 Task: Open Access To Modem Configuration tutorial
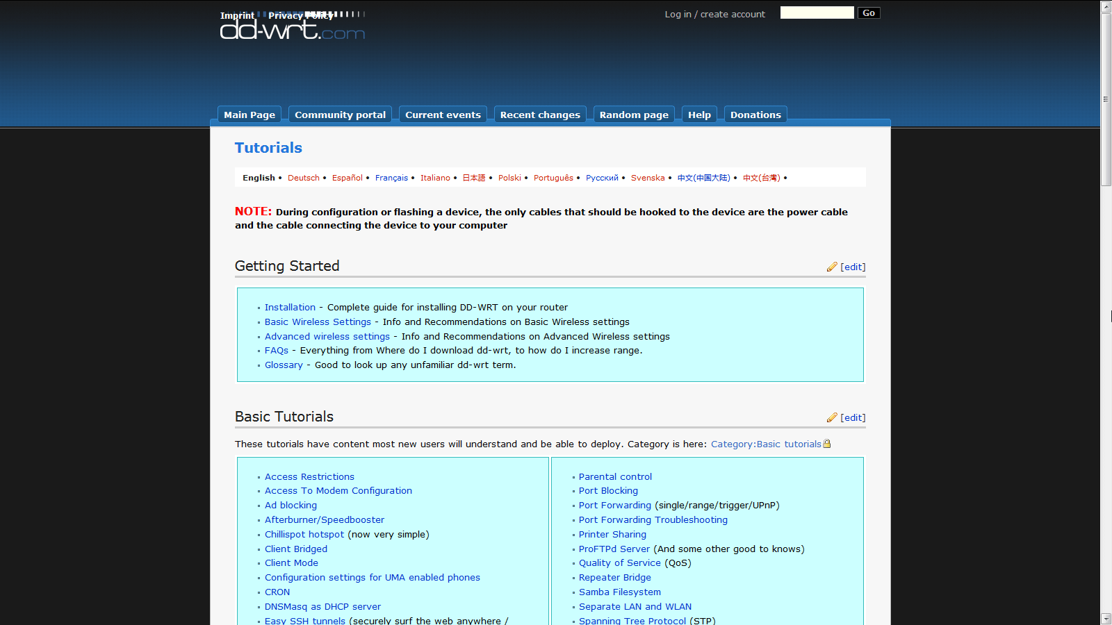[338, 490]
